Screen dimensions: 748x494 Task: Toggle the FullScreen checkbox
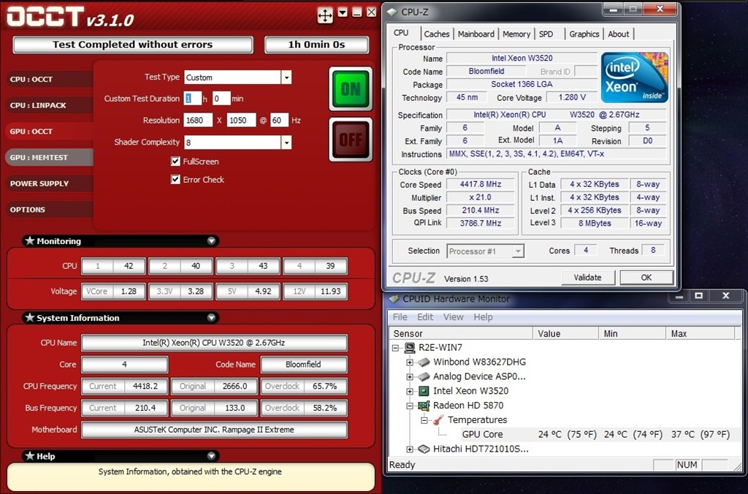[x=175, y=161]
